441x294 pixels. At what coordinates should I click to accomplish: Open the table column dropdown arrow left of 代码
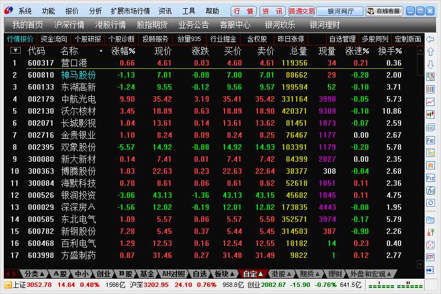(x=15, y=51)
